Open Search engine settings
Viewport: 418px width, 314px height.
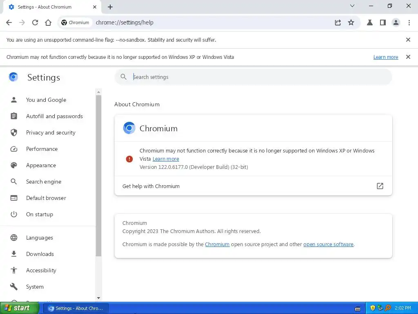click(x=44, y=182)
